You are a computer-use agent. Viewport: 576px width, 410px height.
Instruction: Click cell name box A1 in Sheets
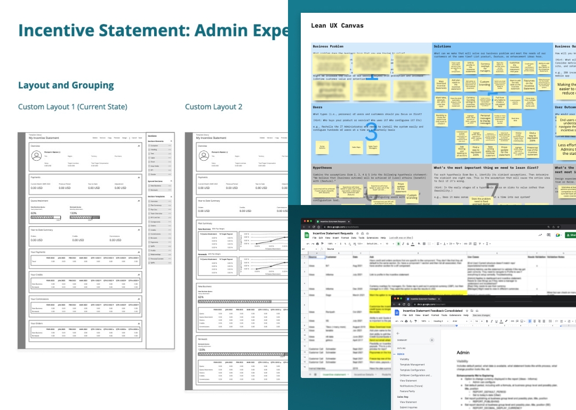[x=309, y=249]
